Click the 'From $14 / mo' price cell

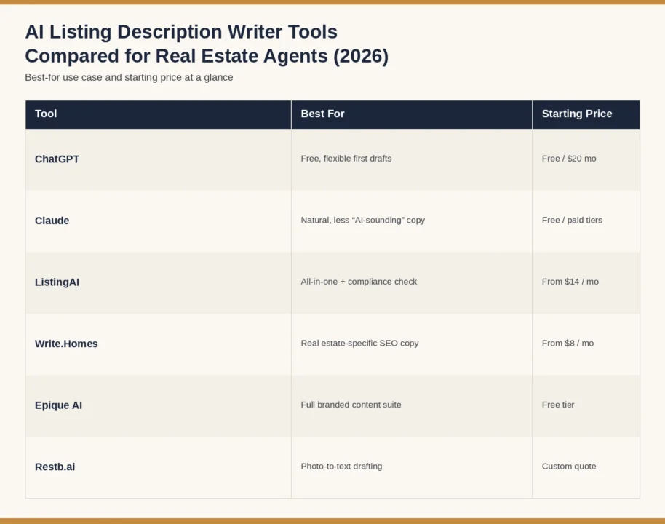coord(586,282)
